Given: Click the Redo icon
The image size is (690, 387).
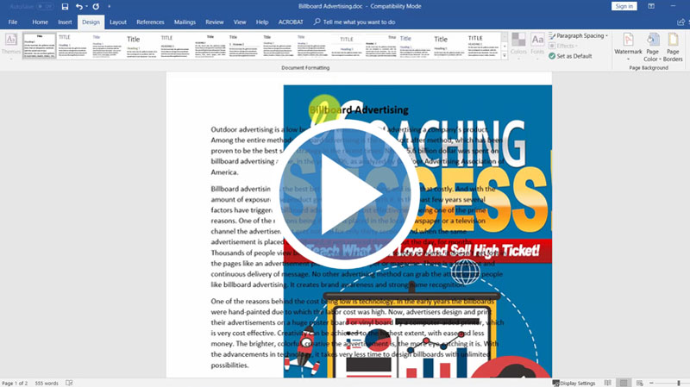Looking at the screenshot, I should (97, 6).
